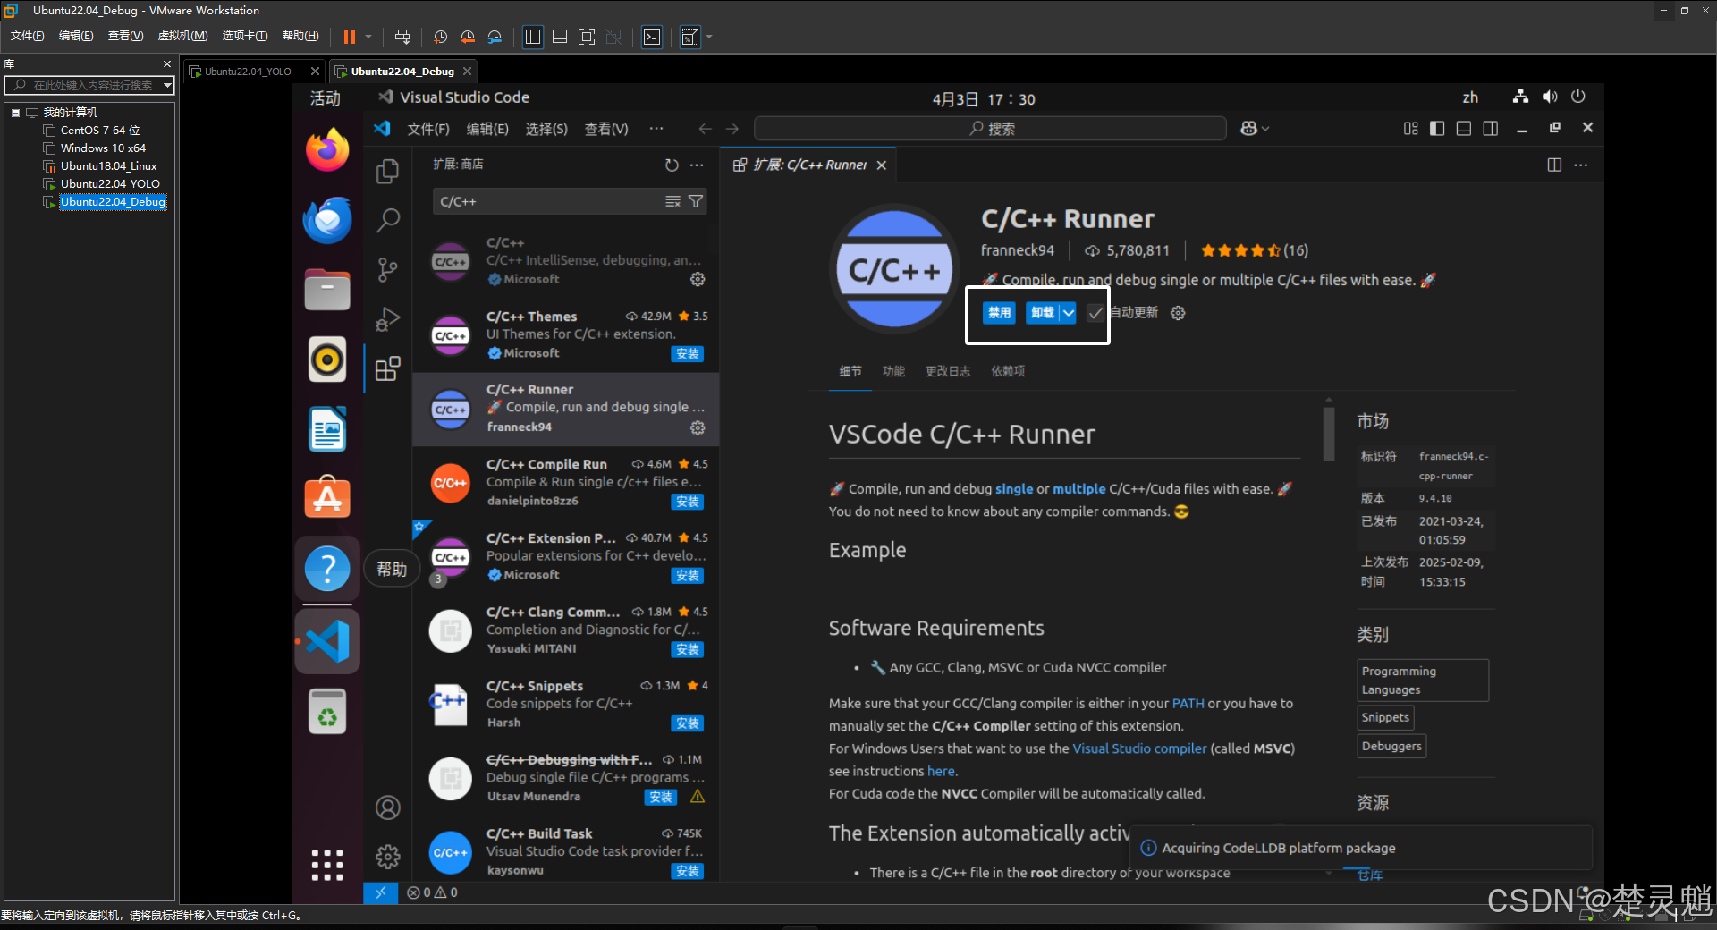Open the Manage gear in activity bar
This screenshot has width=1717, height=930.
point(387,857)
